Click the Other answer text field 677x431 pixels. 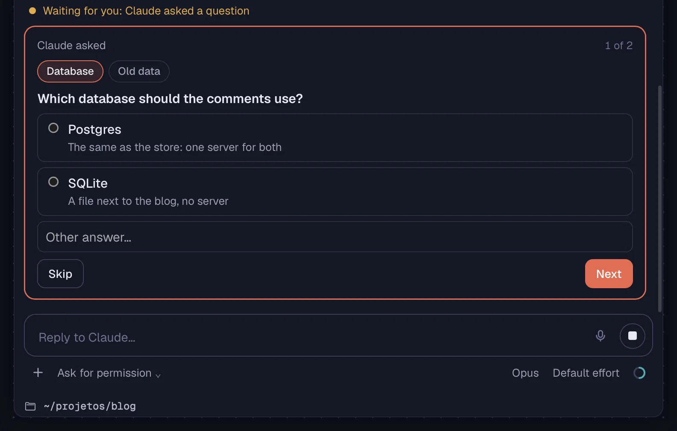pos(335,237)
